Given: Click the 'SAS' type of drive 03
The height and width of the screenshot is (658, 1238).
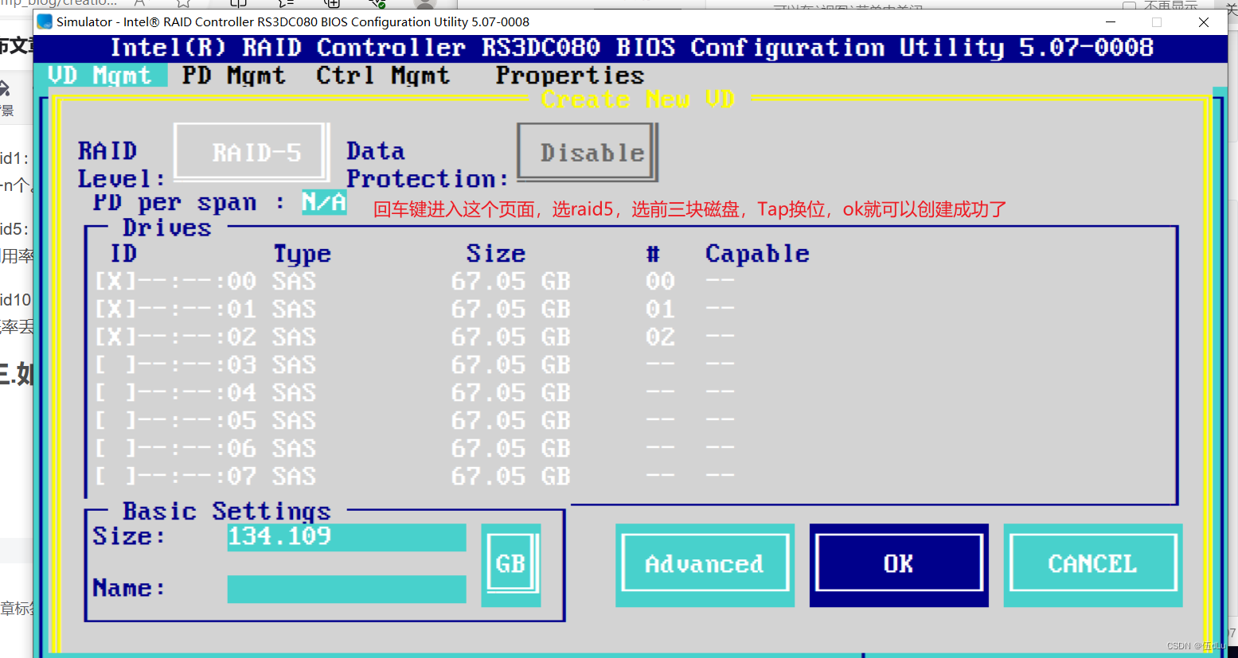Looking at the screenshot, I should (x=294, y=365).
